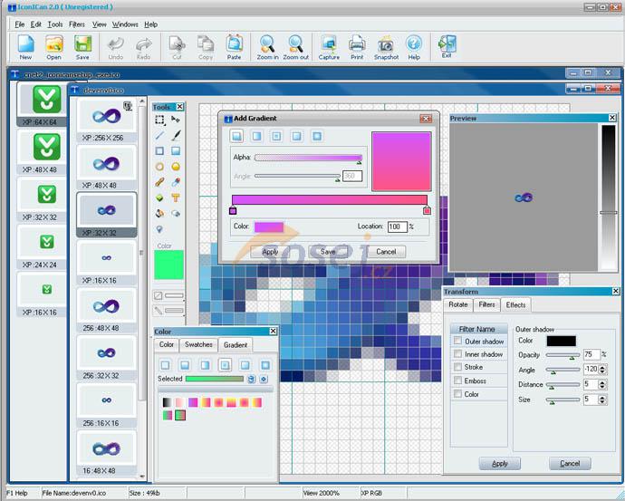Screen dimensions: 625x501
Task: Open the Tools menu
Action: [x=55, y=24]
